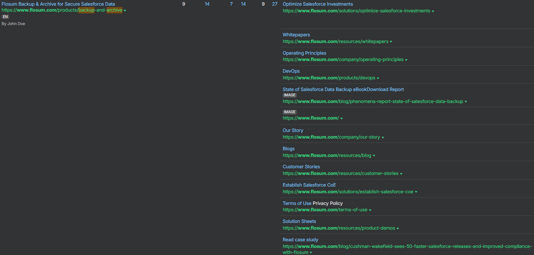Open the 'DevOps' anchor link
534x255 pixels.
pos(291,71)
